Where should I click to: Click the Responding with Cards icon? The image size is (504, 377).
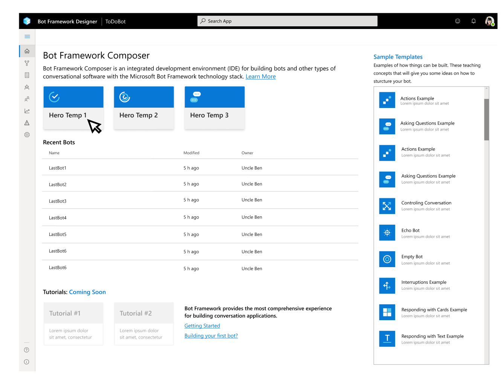pos(387,312)
